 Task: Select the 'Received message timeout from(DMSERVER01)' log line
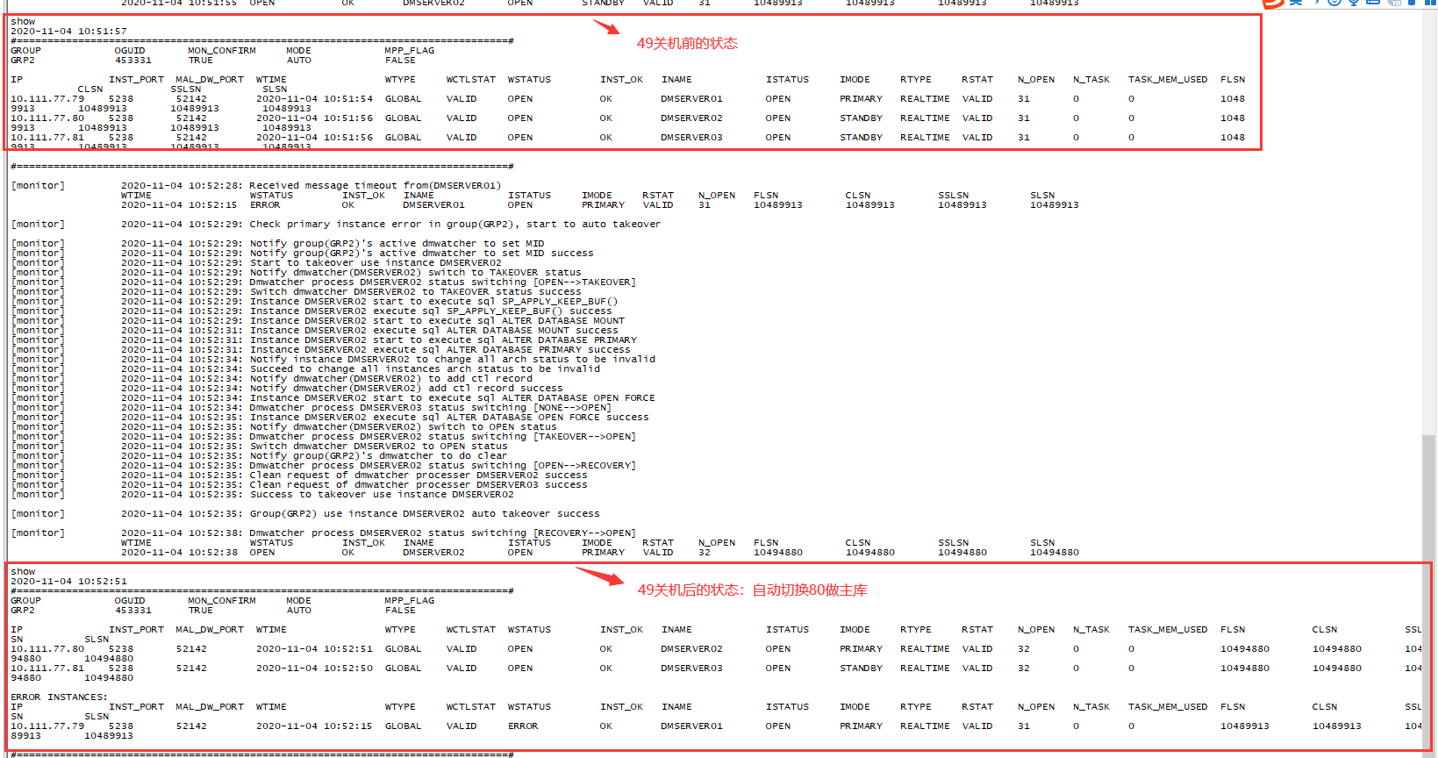[311, 186]
